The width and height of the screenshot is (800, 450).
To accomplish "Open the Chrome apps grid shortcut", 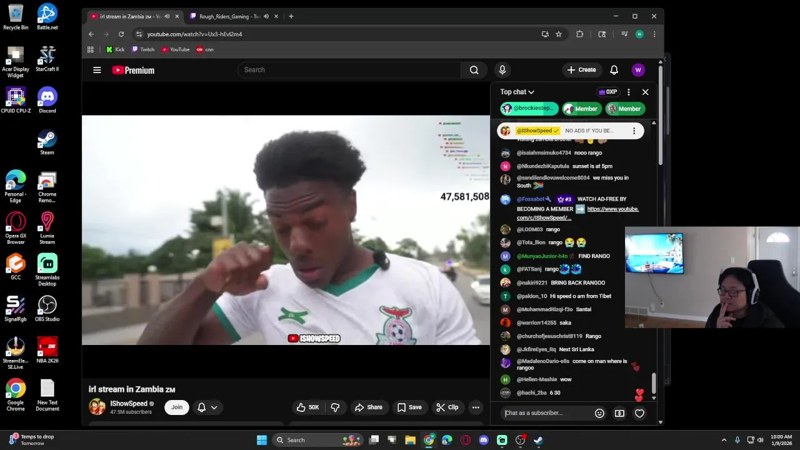I will [91, 49].
